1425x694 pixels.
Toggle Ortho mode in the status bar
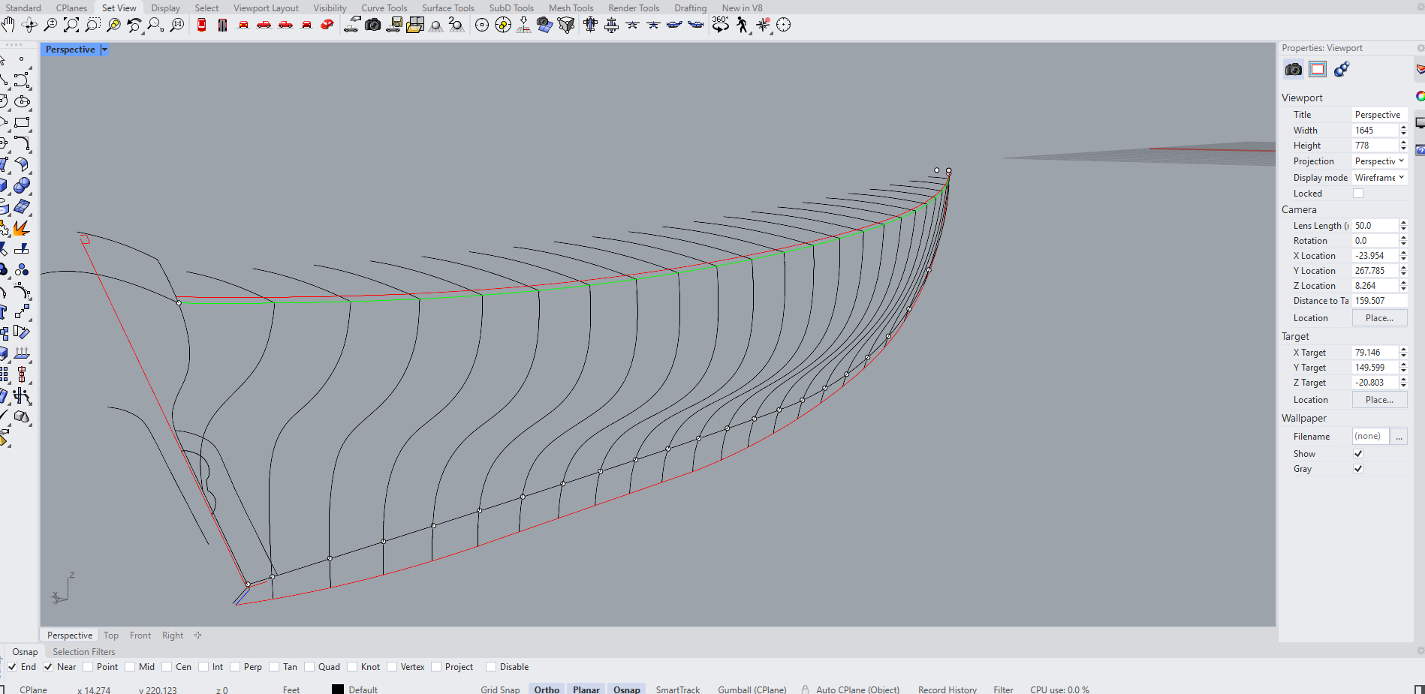[x=547, y=689]
